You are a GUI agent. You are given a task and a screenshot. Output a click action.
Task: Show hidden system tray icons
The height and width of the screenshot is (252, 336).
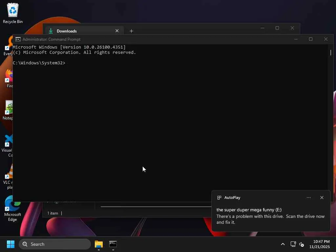tap(283, 244)
